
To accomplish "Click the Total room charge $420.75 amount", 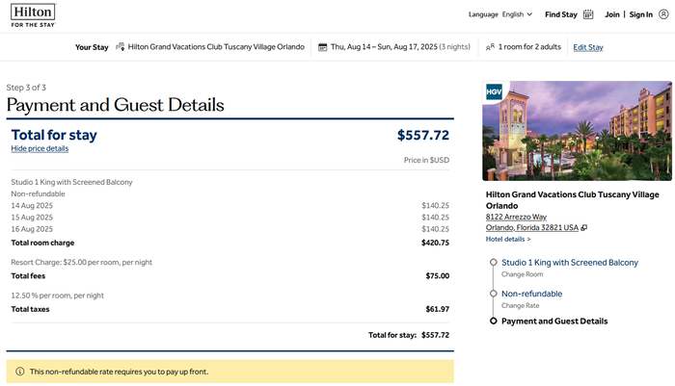I will point(435,243).
